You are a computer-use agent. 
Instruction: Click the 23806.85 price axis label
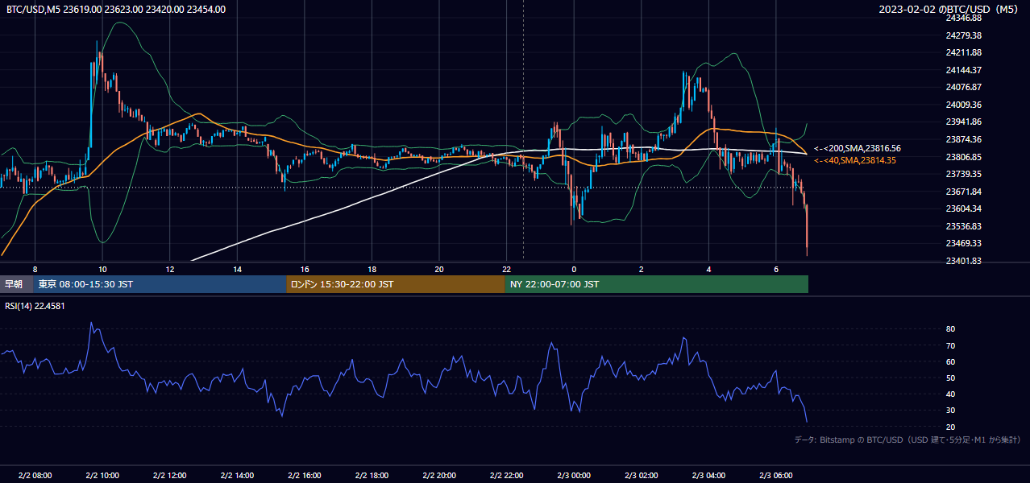963,157
